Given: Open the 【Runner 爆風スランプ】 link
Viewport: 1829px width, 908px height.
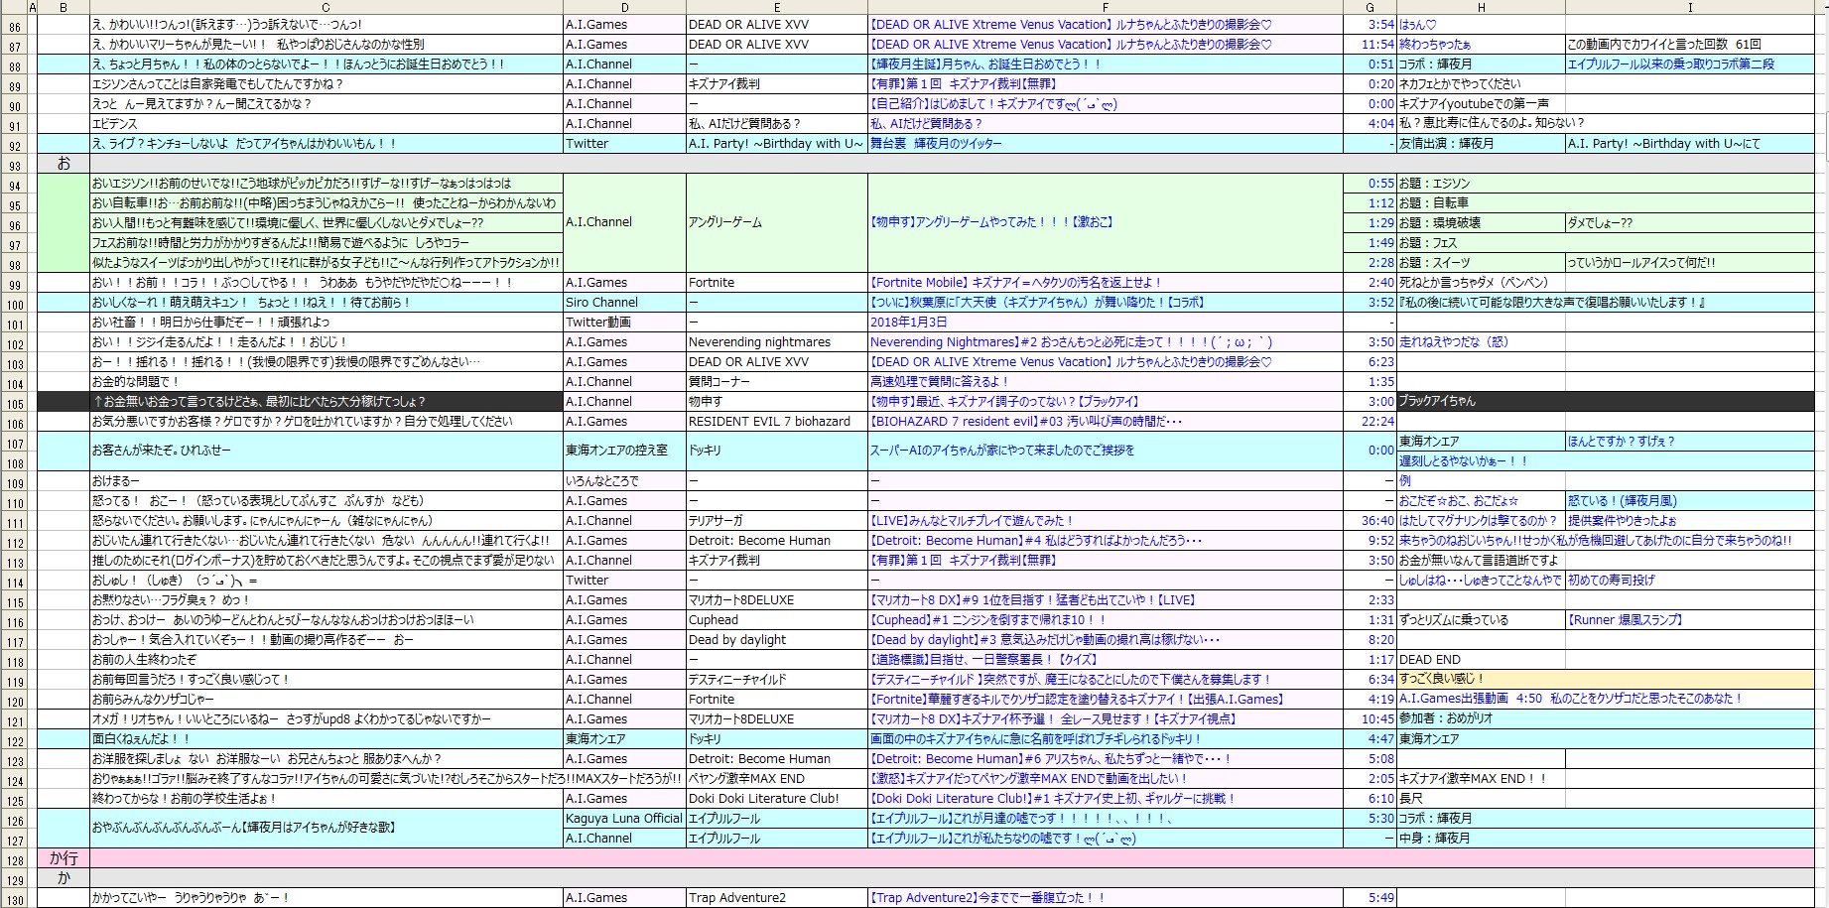Looking at the screenshot, I should (x=1625, y=620).
